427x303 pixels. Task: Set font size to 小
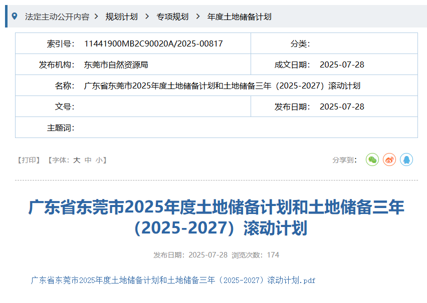tap(99, 160)
